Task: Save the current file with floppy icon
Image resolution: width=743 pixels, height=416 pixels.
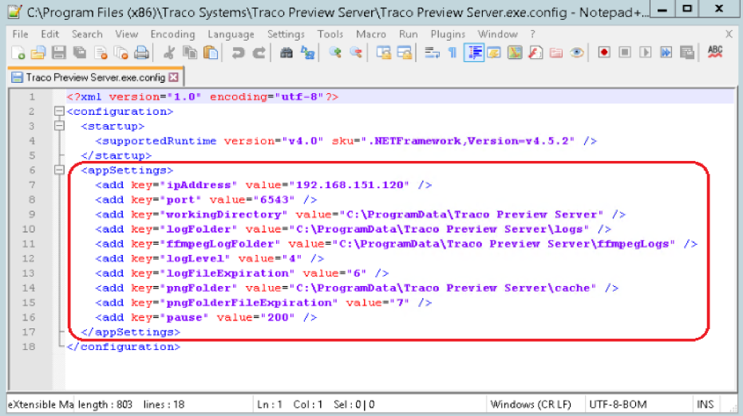Action: coord(59,53)
